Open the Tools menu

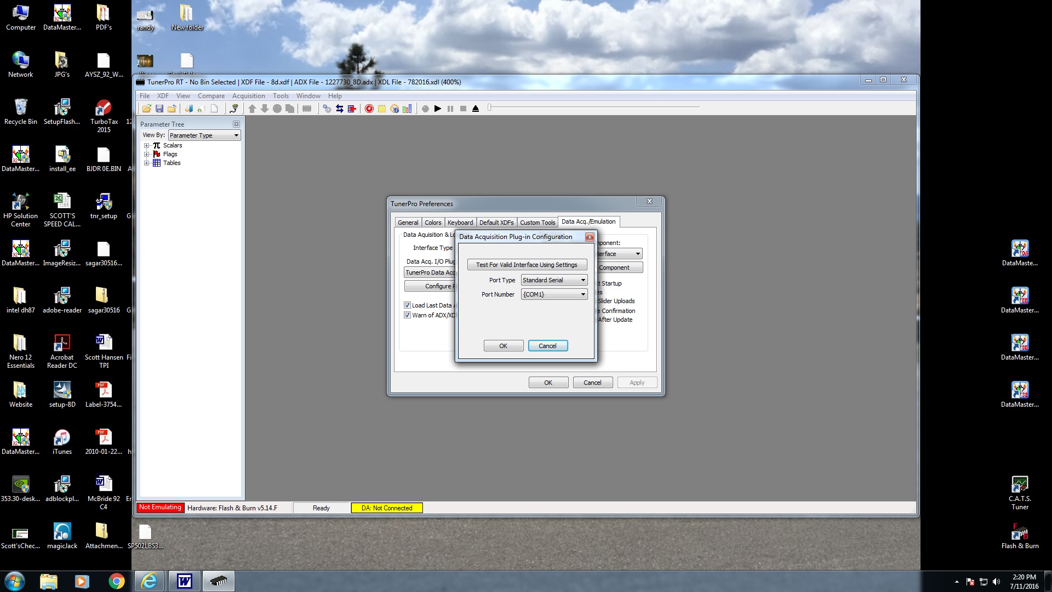coord(281,96)
